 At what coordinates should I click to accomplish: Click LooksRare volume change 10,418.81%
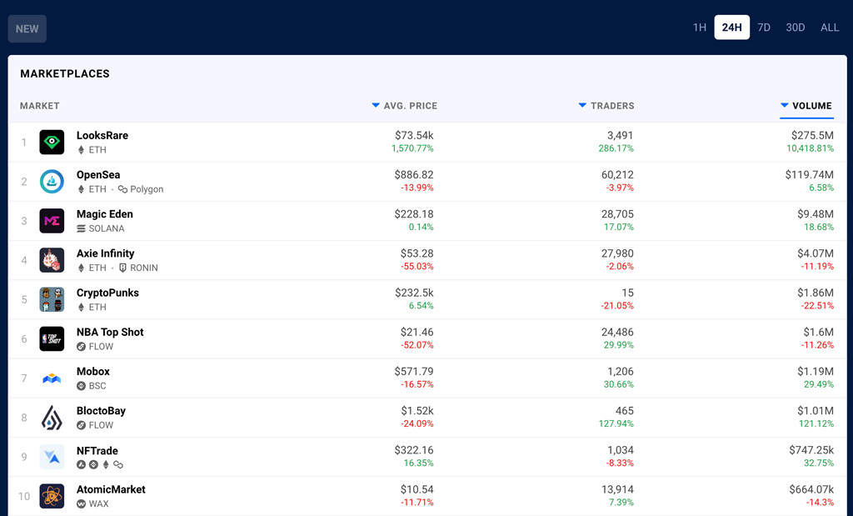(810, 148)
